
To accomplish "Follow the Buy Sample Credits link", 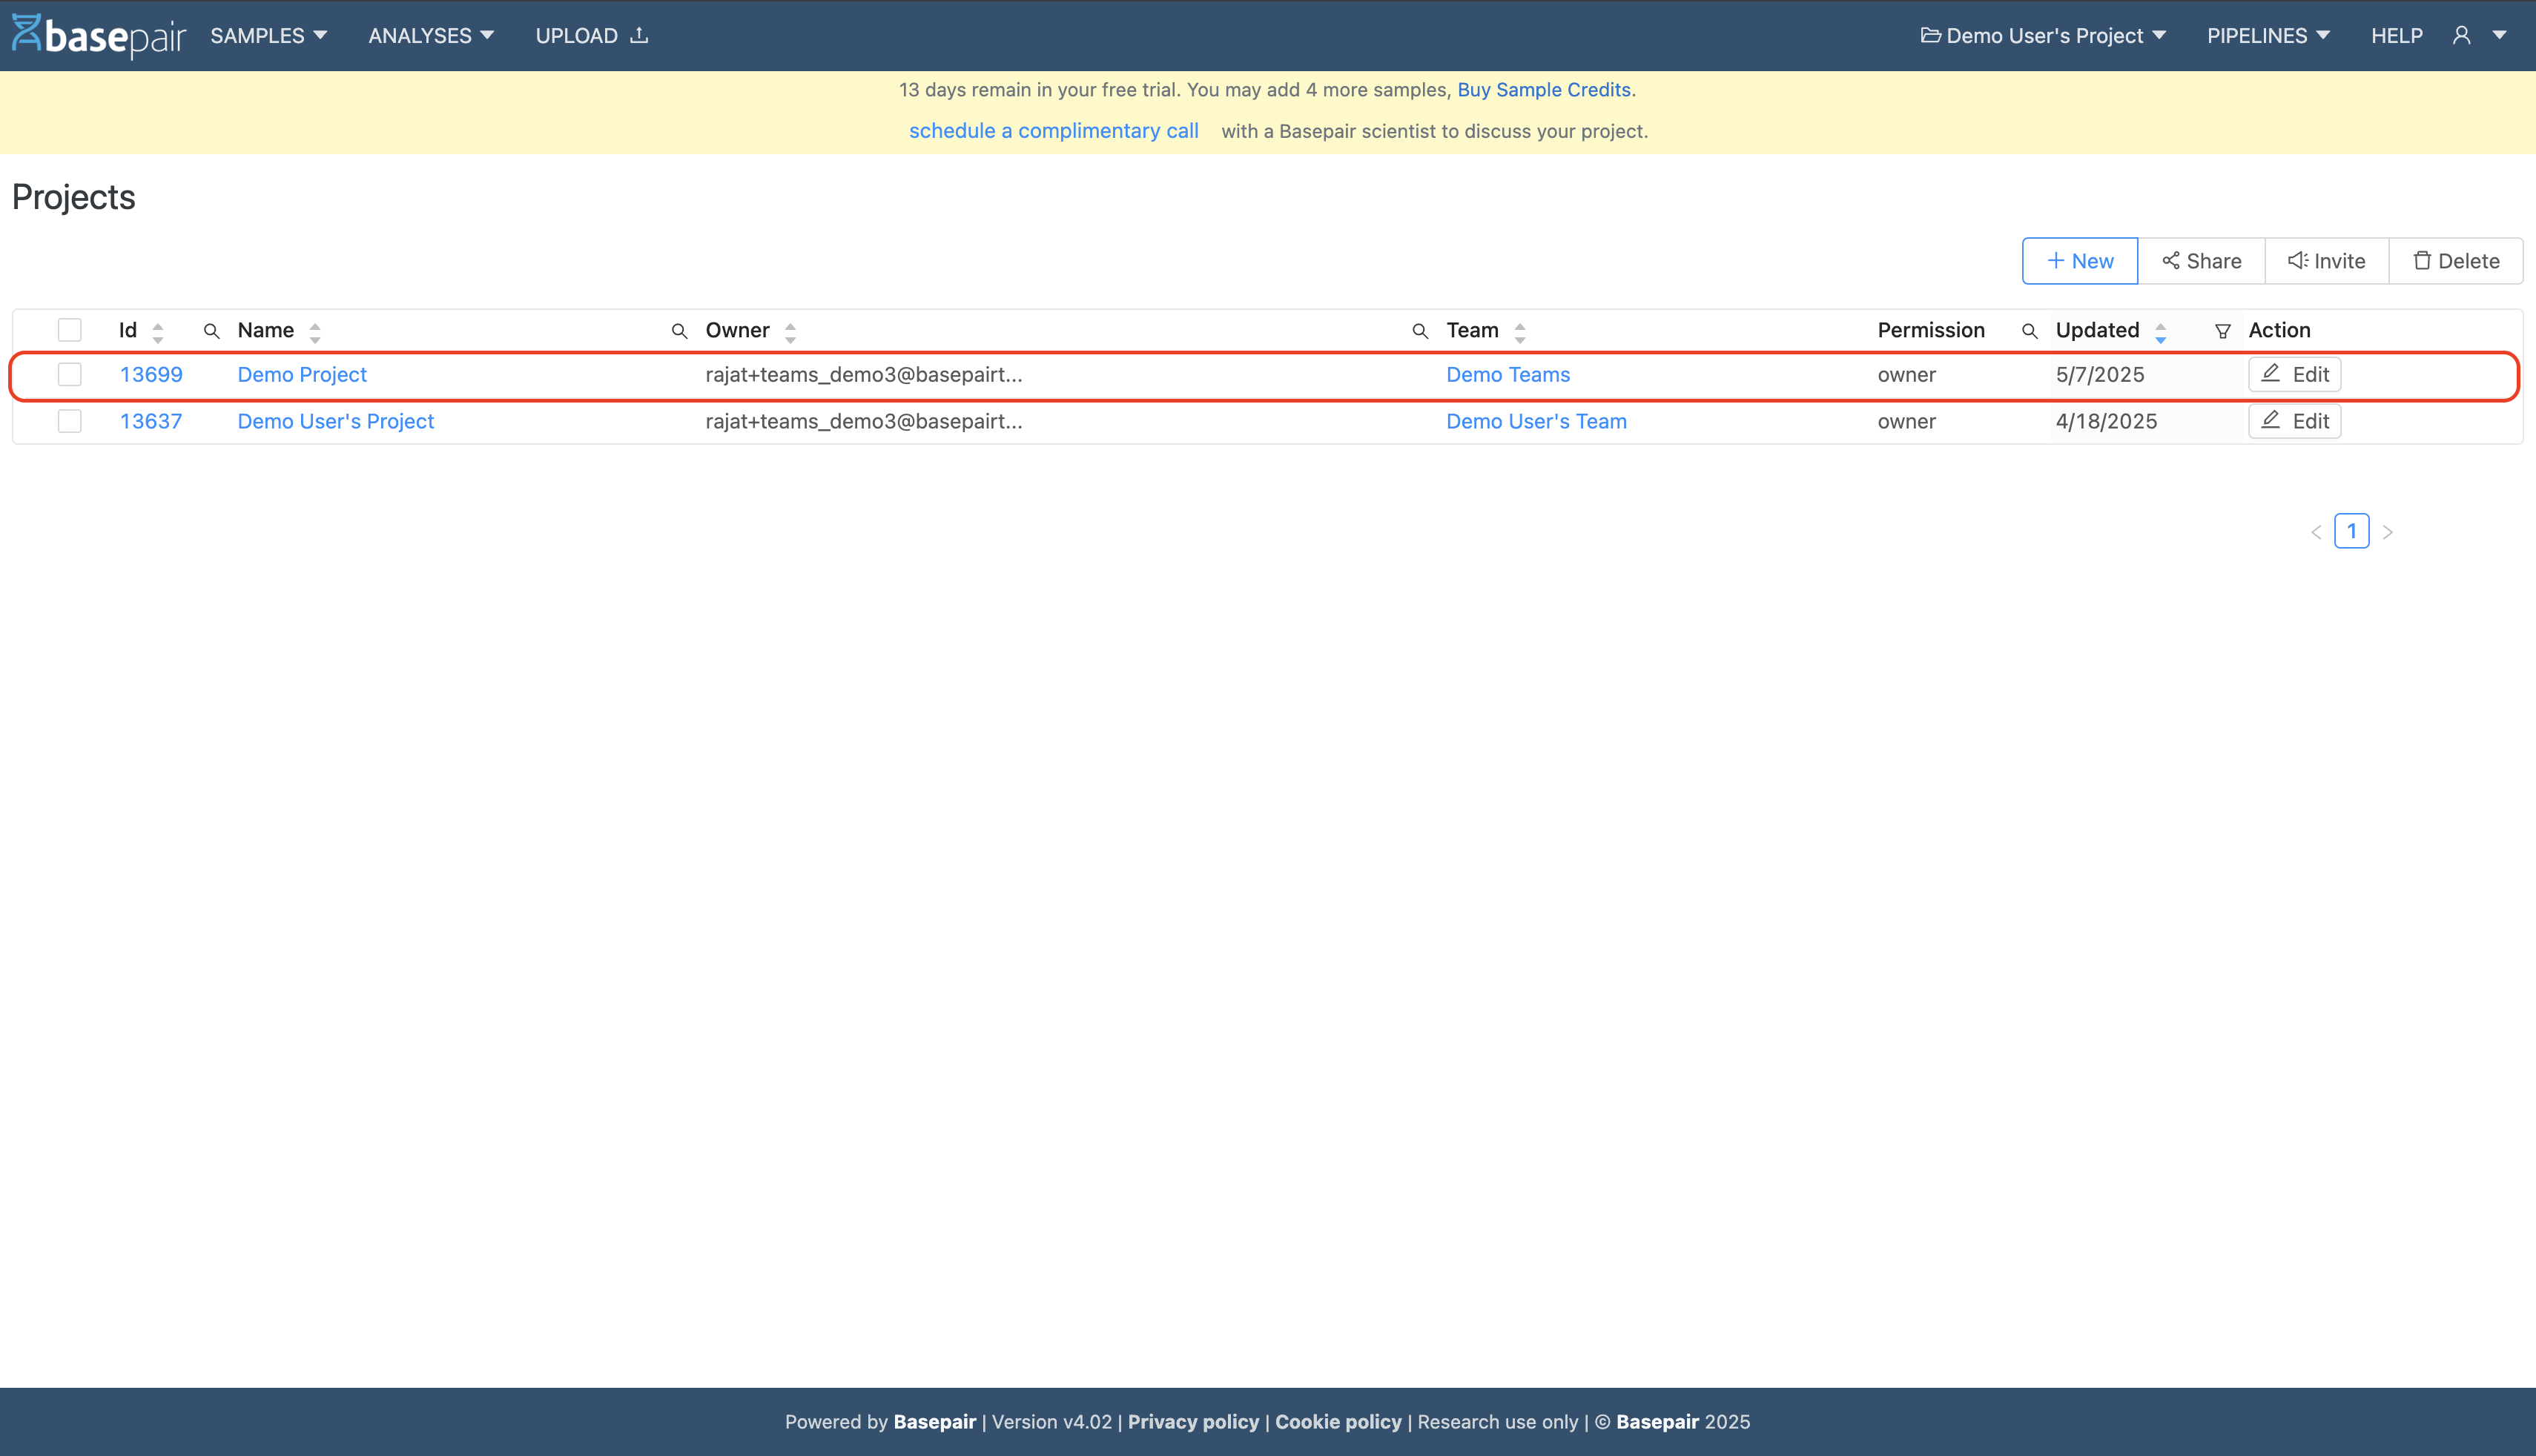I will [1543, 90].
